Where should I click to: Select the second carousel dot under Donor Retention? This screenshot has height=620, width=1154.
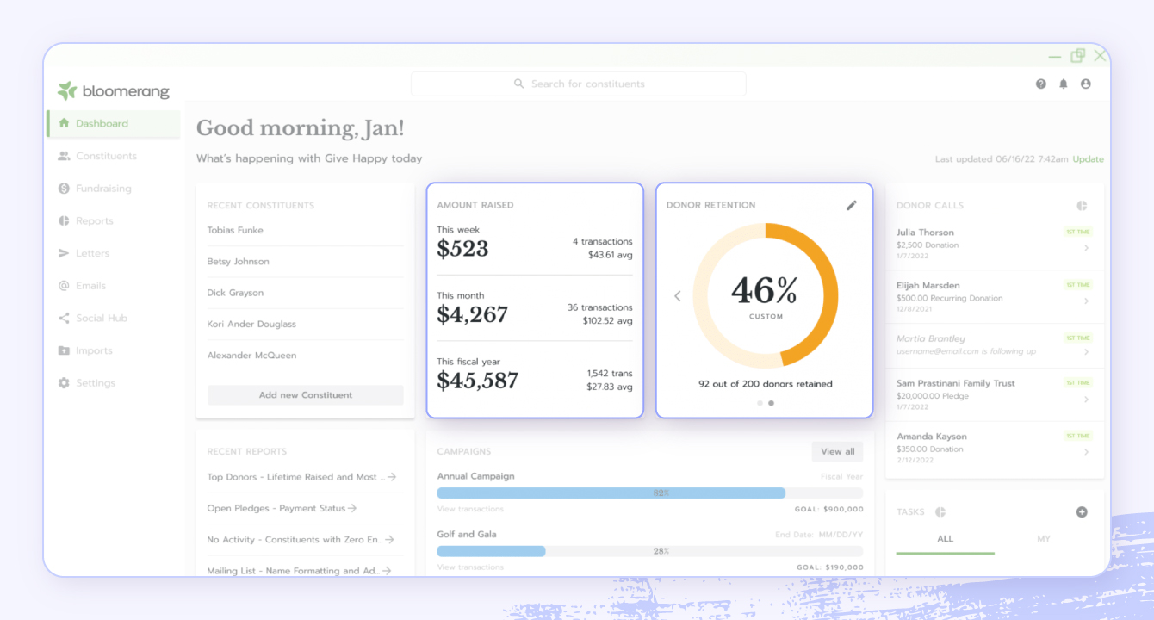pyautogui.click(x=771, y=403)
